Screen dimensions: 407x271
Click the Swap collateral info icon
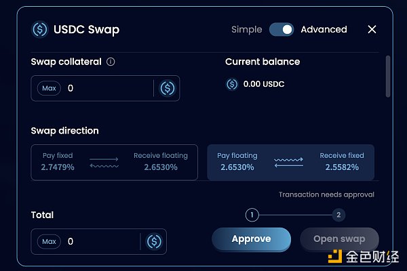tap(111, 62)
